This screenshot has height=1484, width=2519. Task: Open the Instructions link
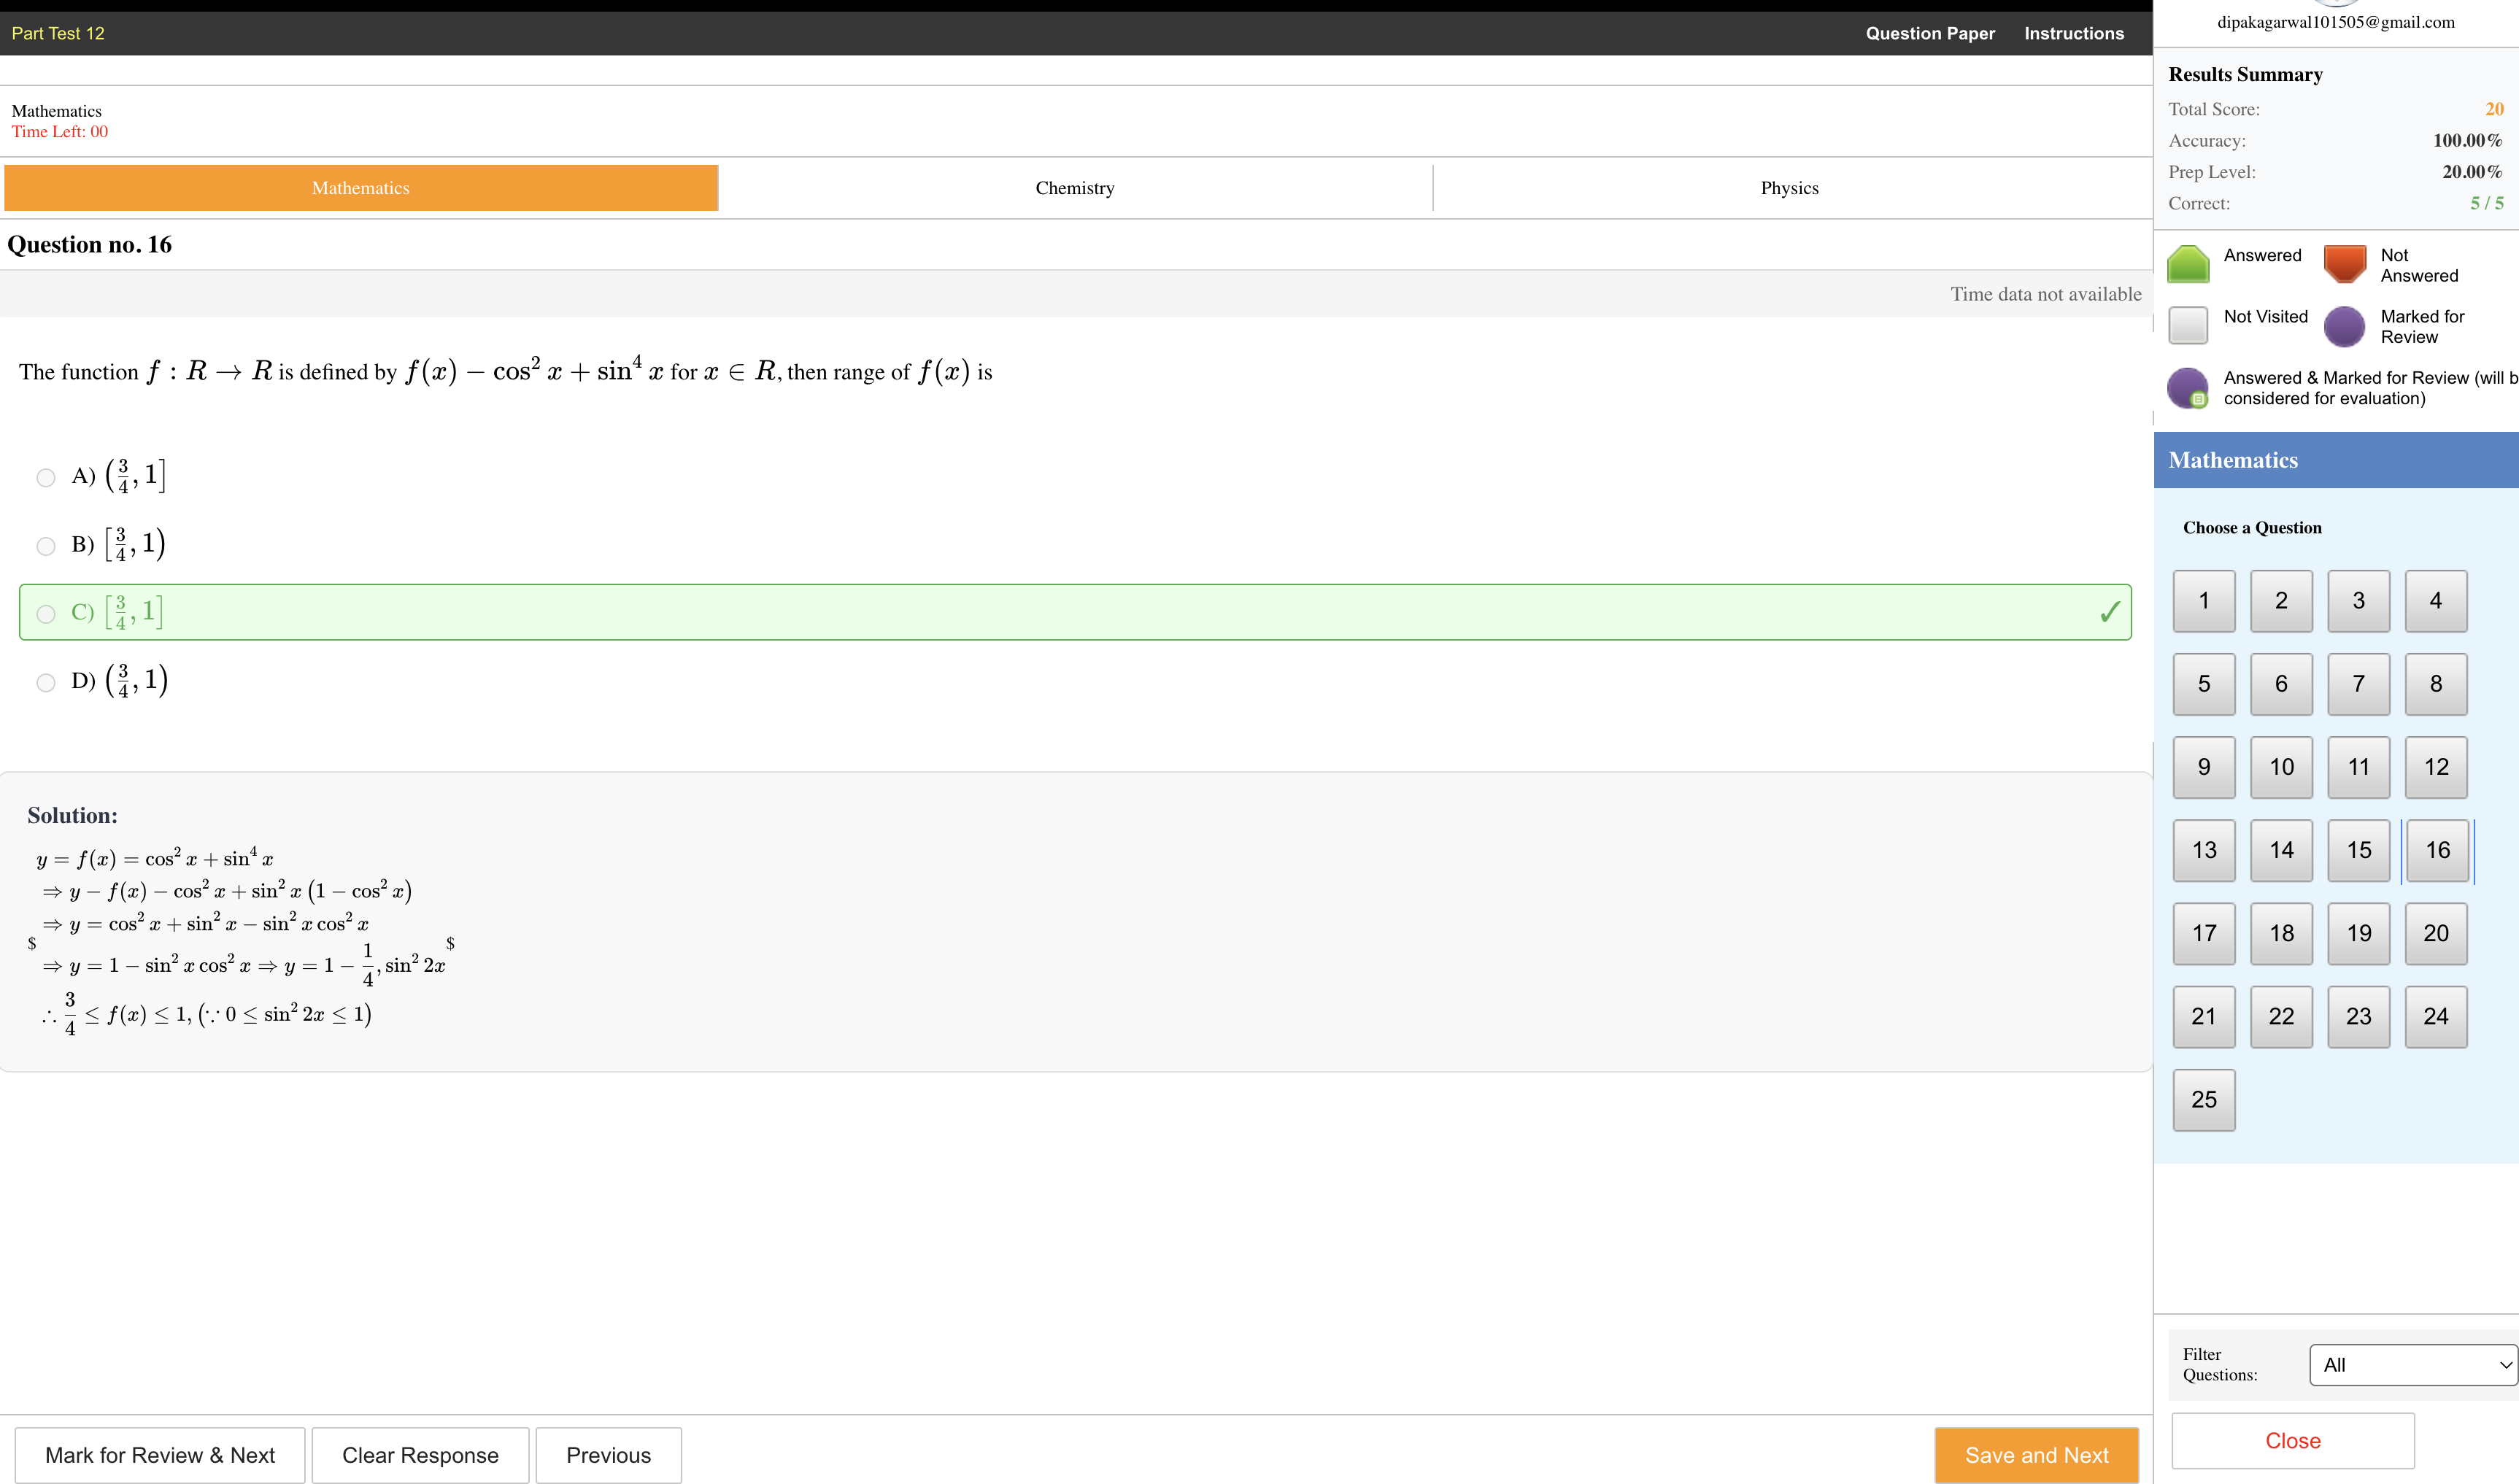coord(2073,33)
